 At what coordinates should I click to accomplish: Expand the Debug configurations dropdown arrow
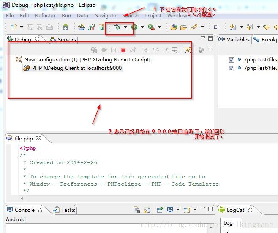tap(126, 27)
